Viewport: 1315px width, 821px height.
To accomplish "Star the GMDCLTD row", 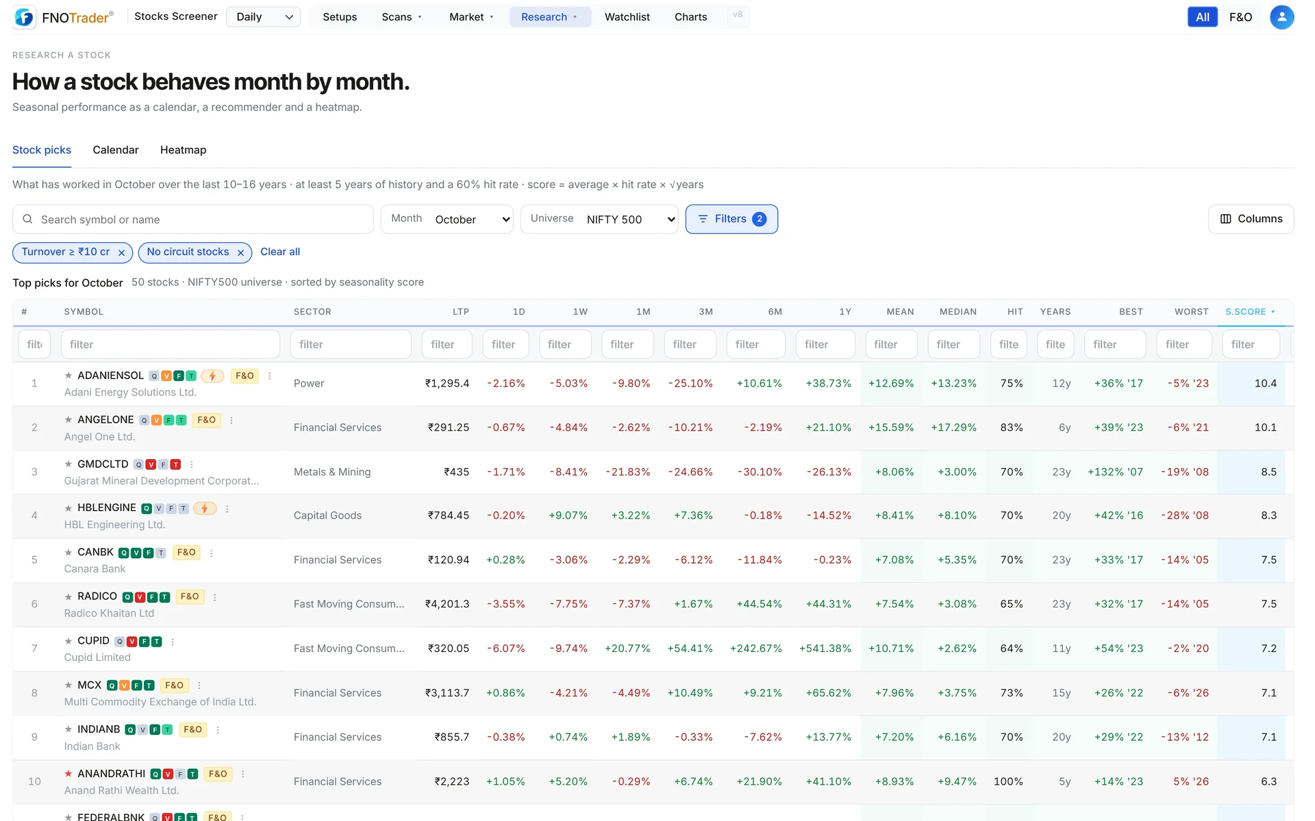I will (x=68, y=464).
